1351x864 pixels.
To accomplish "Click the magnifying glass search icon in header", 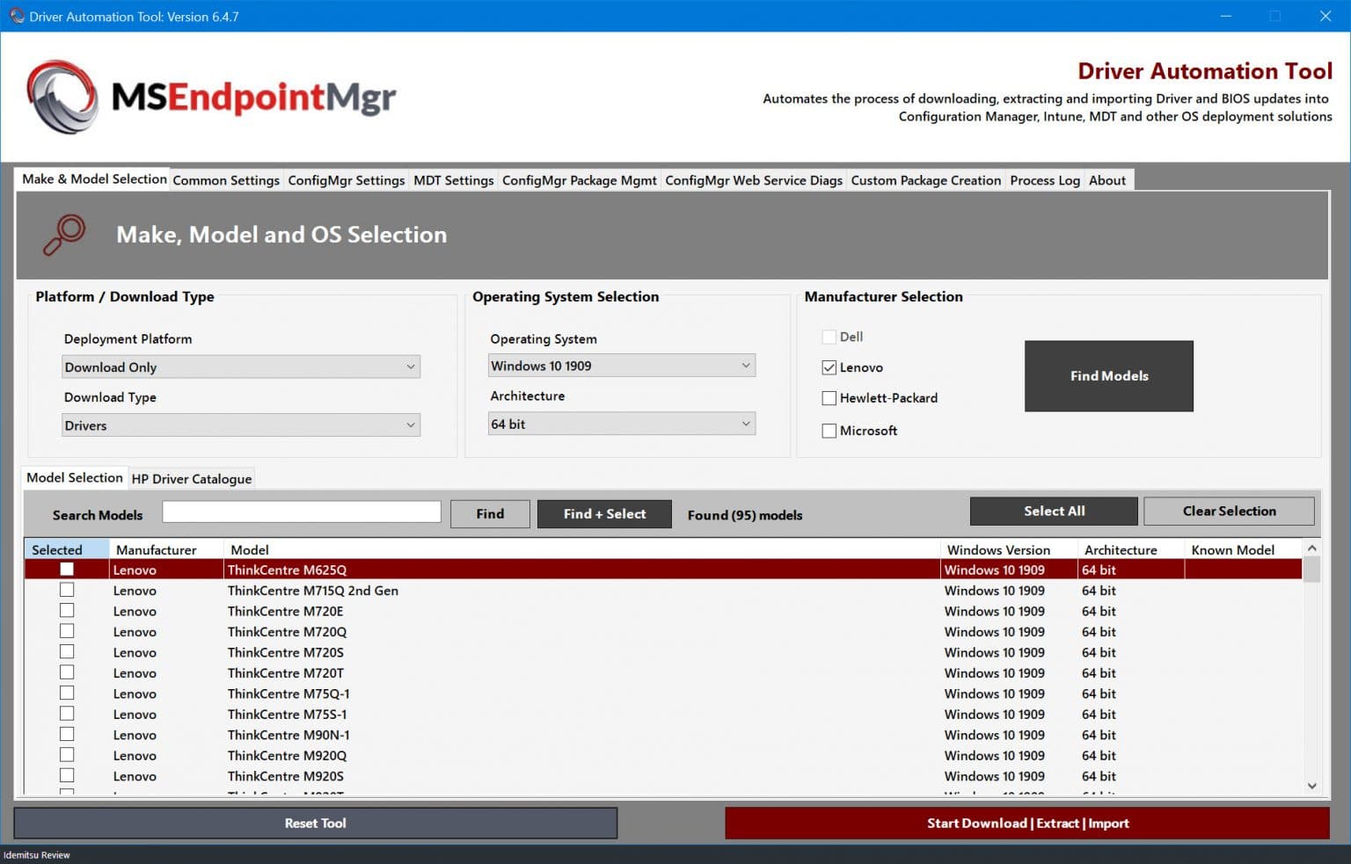I will click(x=63, y=235).
